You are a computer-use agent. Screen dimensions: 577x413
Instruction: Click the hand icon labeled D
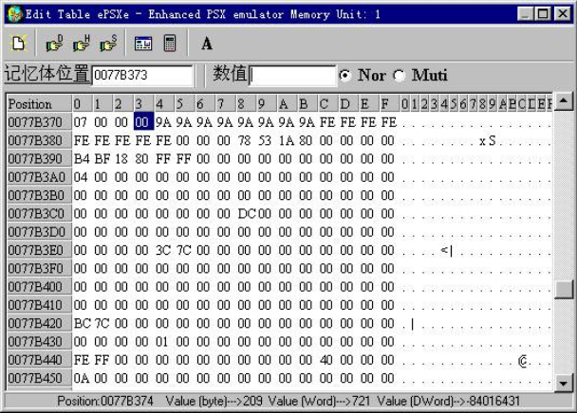tap(54, 44)
